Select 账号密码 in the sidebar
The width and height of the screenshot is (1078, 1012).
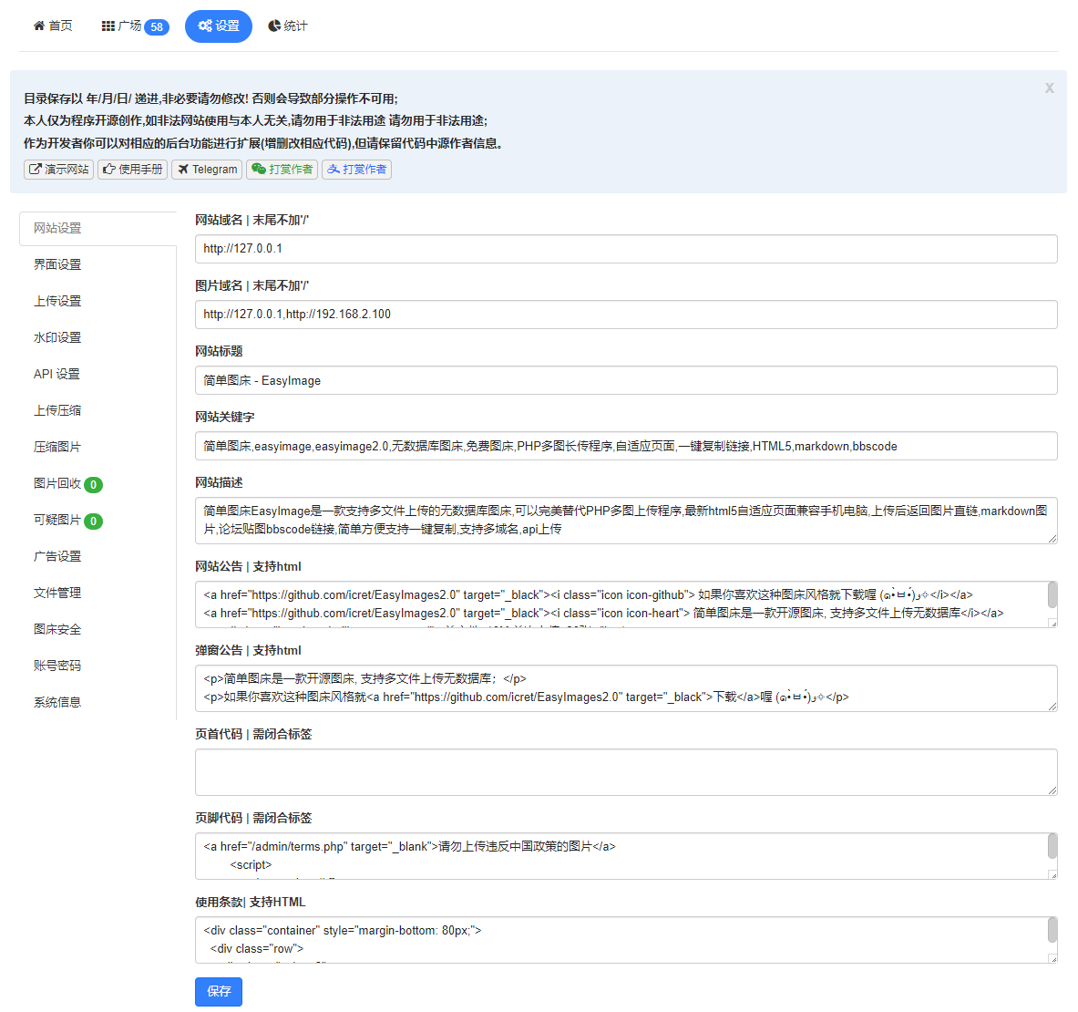[57, 666]
